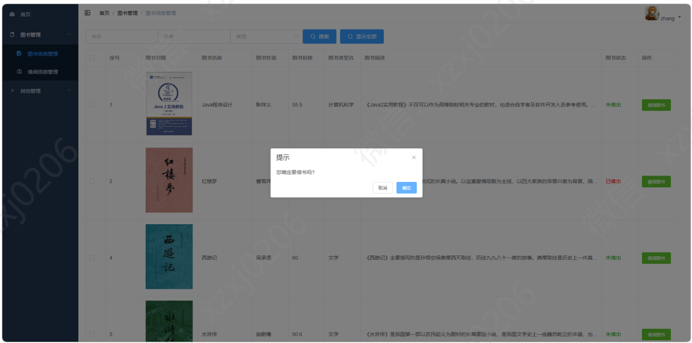
Task: Check the row 5 水浒传 checkbox
Action: coord(92,334)
